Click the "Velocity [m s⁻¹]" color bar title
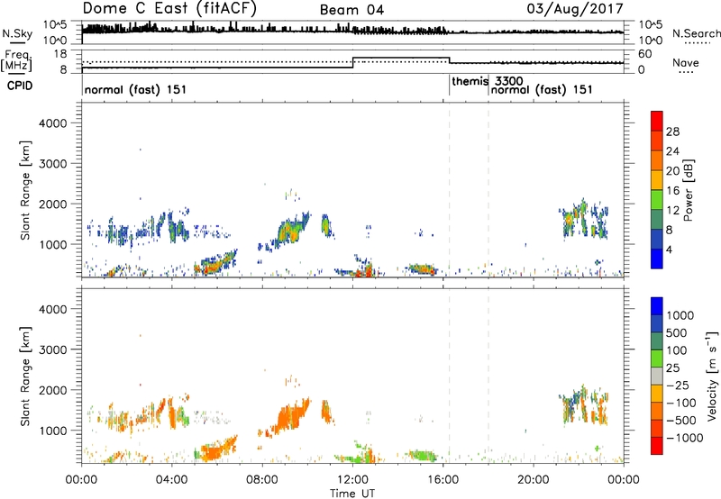The width and height of the screenshot is (721, 499). tap(712, 376)
